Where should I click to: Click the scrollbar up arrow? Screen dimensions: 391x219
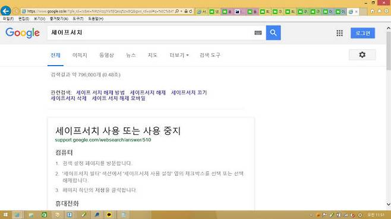[x=389, y=28]
